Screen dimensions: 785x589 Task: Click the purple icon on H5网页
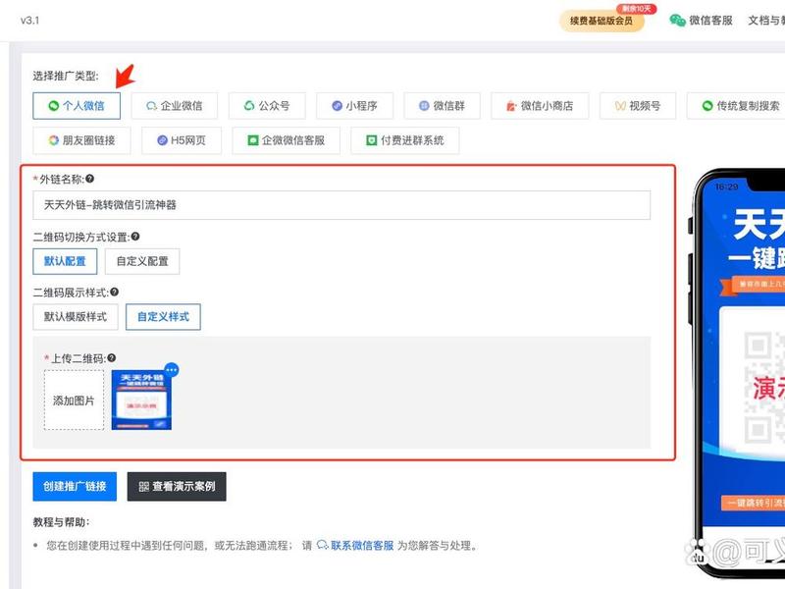162,140
